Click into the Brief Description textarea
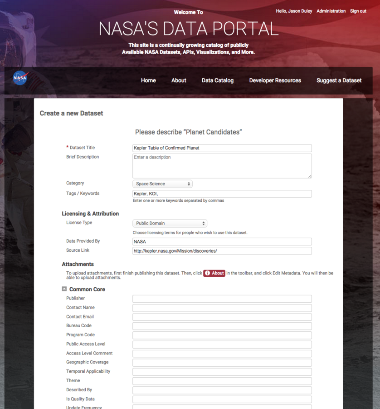The width and height of the screenshot is (380, 409). tap(222, 166)
